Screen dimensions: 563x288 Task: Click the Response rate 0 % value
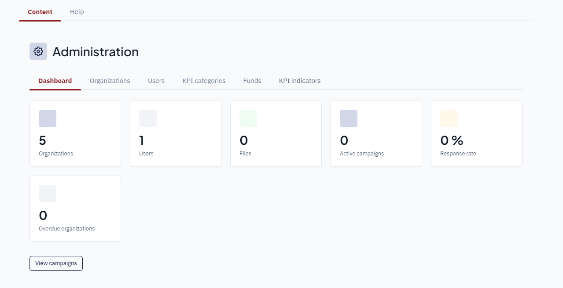click(x=452, y=140)
